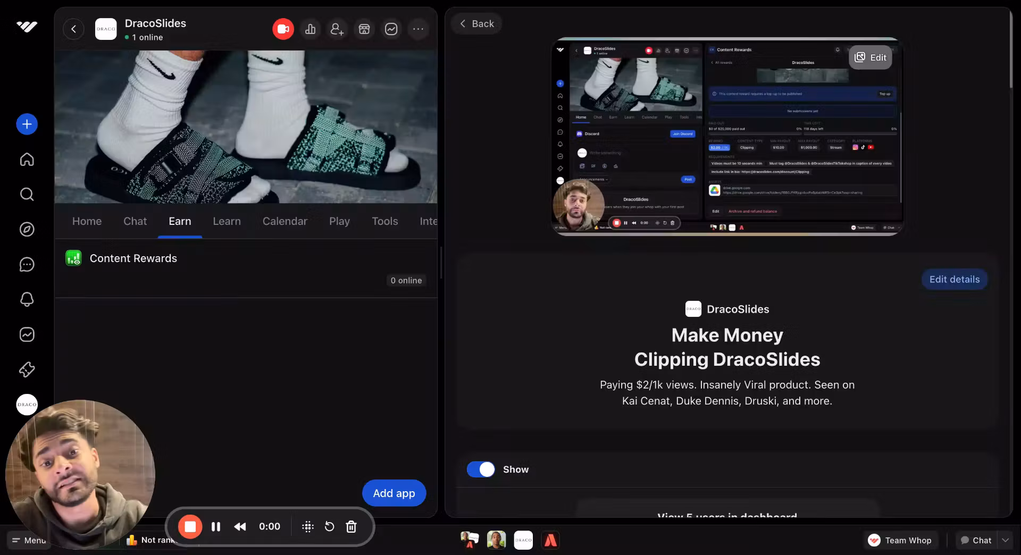Screen dimensions: 1021x555
Task: Click the preview thumbnail Edit button
Action: 871,57
